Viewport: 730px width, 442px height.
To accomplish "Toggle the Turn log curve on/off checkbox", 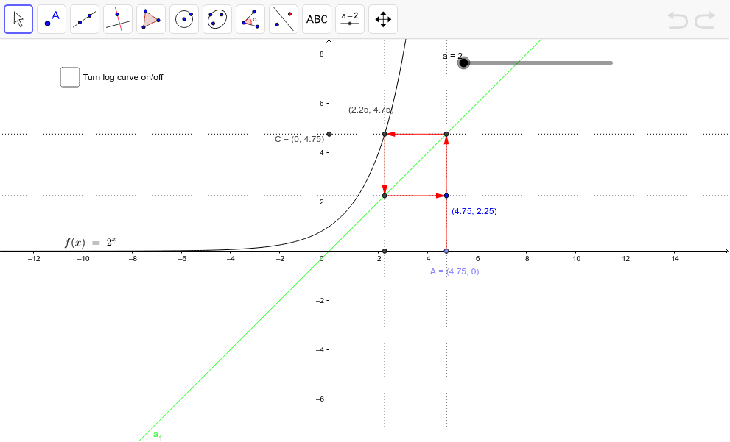I will (x=70, y=77).
